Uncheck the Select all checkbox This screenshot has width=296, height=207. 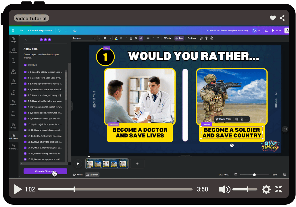click(x=25, y=65)
